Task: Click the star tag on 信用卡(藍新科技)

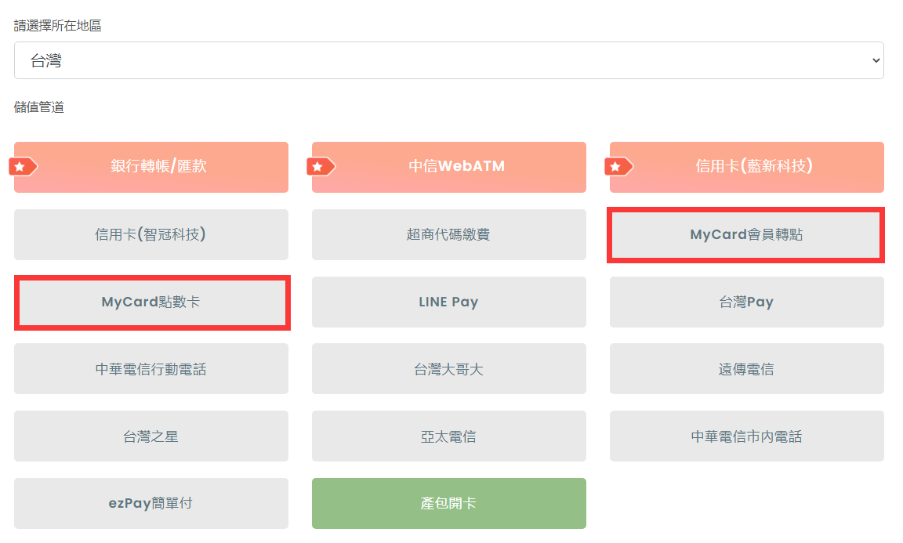Action: (618, 167)
